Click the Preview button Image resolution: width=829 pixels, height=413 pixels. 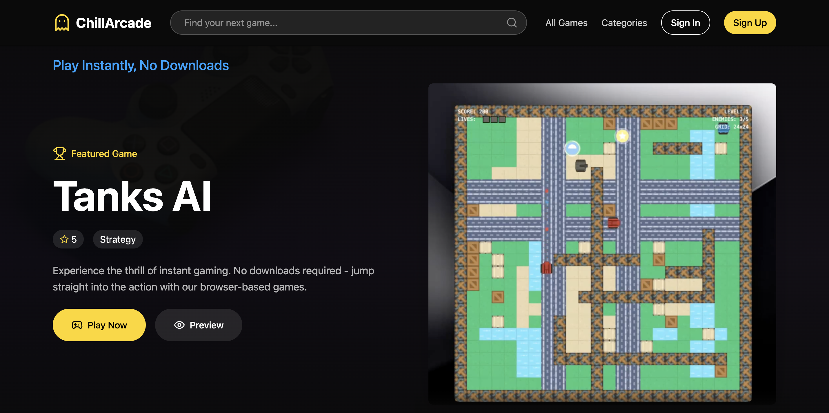199,325
